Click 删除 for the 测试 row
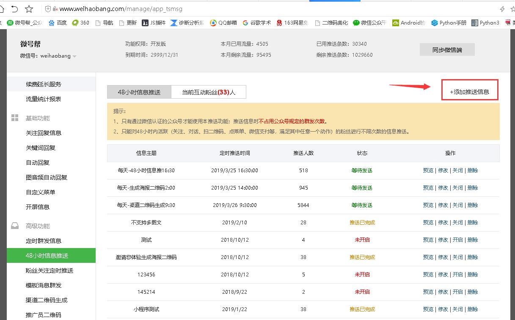The image size is (515, 320). point(473,240)
